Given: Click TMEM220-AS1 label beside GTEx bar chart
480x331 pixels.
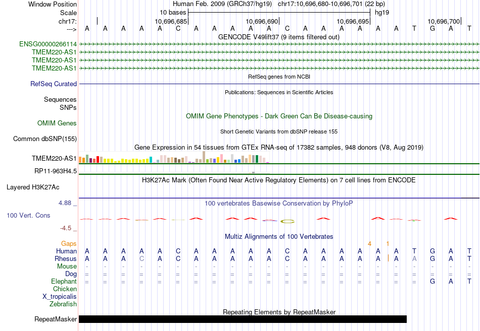Looking at the screenshot, I should 54,159.
